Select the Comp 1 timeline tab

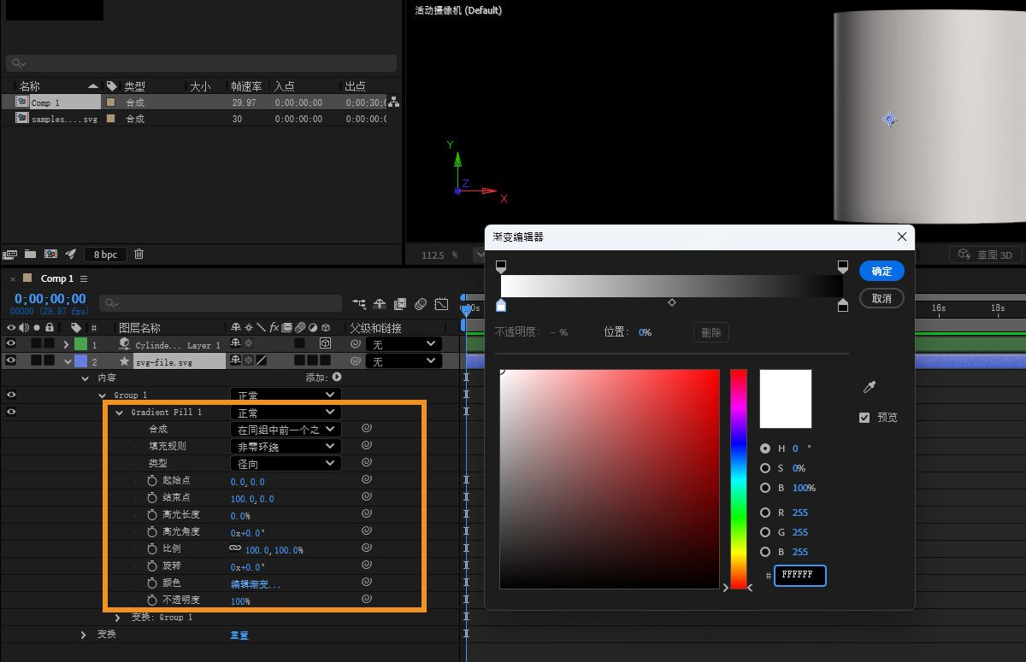coord(57,278)
